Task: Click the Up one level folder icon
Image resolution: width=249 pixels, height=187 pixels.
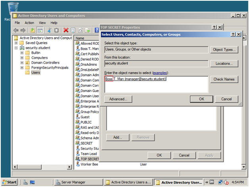Action: click(x=33, y=30)
